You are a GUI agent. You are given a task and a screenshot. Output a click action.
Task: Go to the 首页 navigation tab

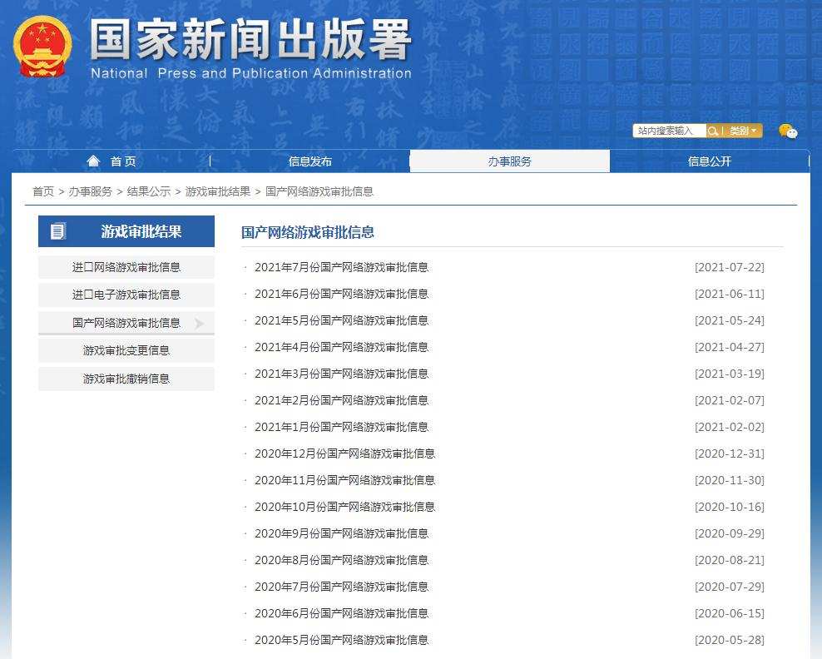(x=111, y=161)
